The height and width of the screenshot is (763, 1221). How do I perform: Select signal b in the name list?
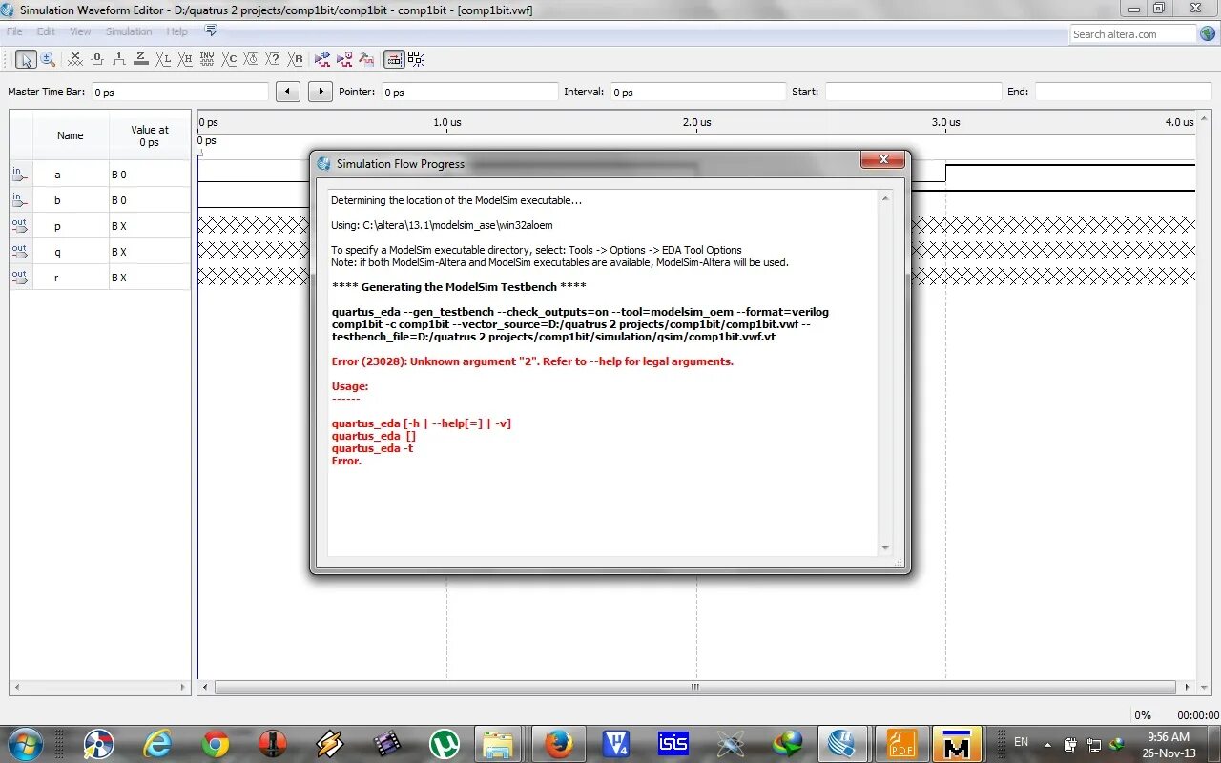(100, 200)
